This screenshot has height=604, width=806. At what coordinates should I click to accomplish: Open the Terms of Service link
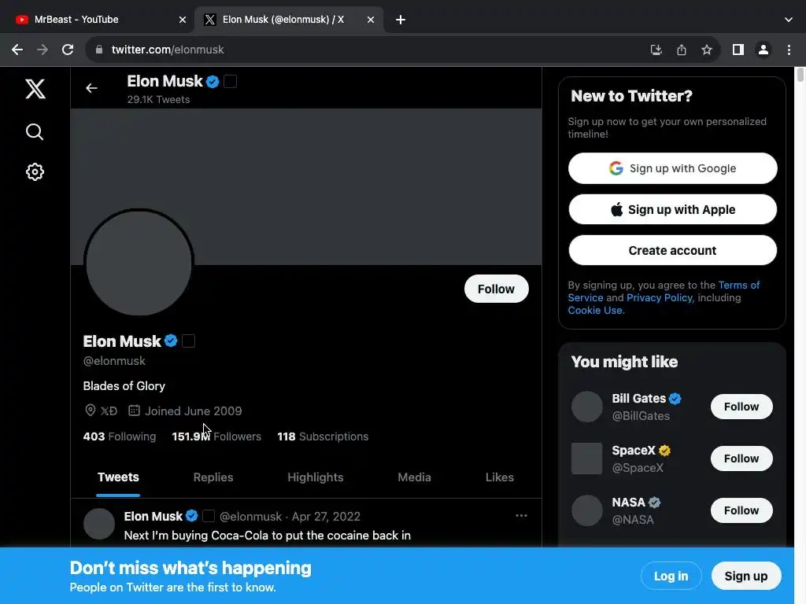(739, 285)
